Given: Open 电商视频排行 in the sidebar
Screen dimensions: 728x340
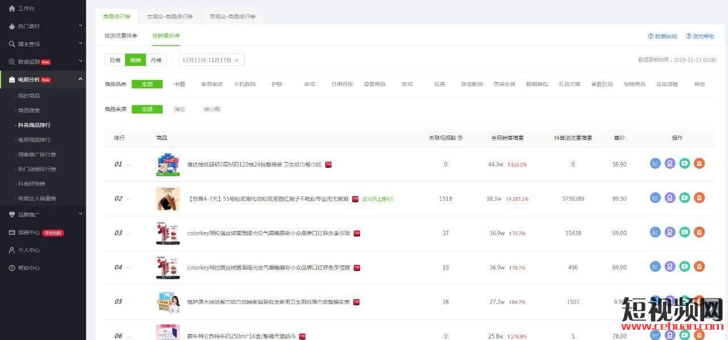Looking at the screenshot, I should tap(34, 140).
